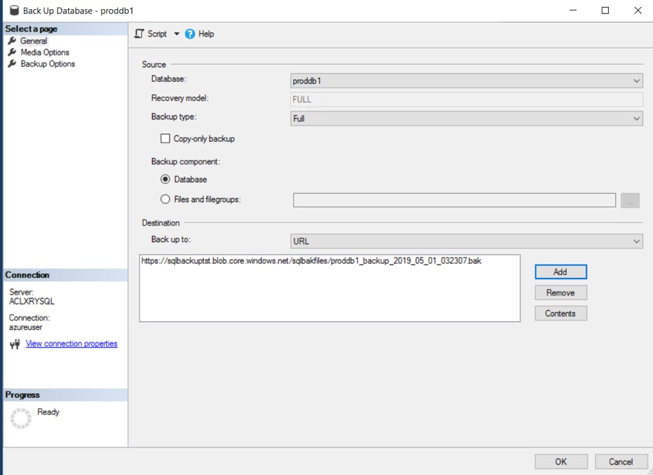Select the Database radio button

pos(166,180)
